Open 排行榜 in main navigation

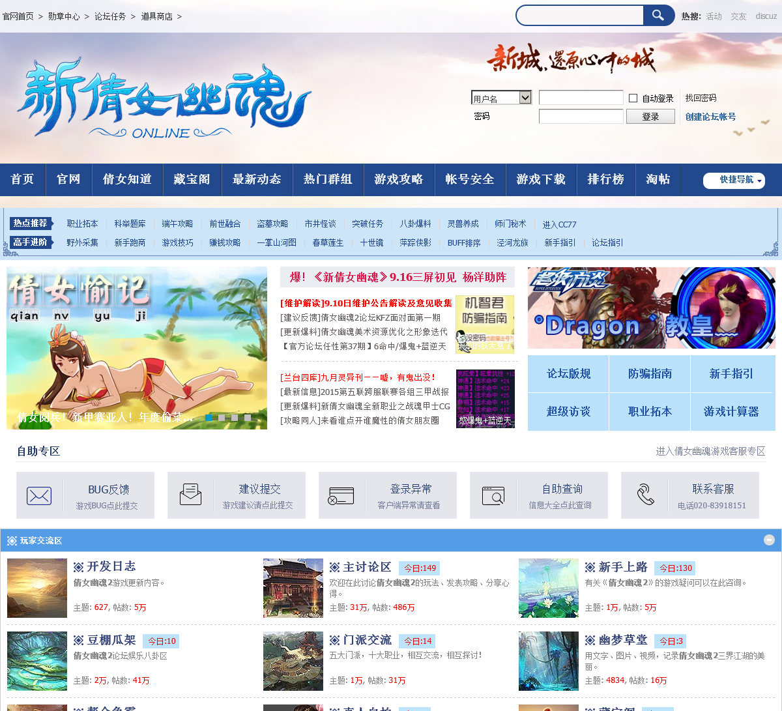tap(606, 179)
